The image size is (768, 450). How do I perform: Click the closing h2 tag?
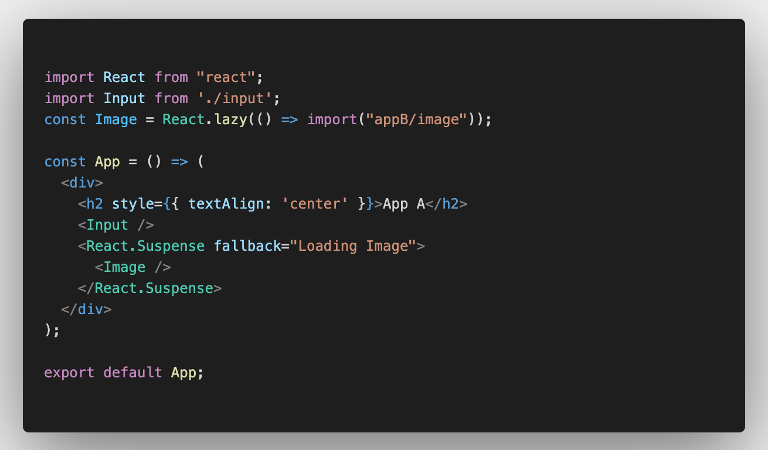[447, 204]
